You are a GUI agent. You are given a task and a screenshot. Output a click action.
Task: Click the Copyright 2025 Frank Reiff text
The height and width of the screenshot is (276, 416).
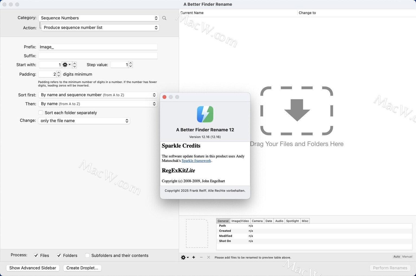point(205,191)
